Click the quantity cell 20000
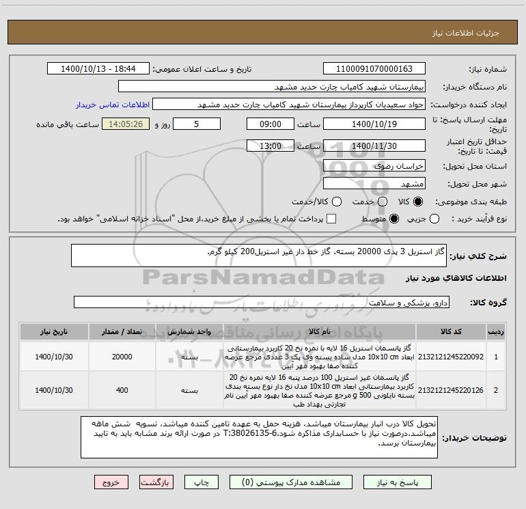 tap(122, 357)
